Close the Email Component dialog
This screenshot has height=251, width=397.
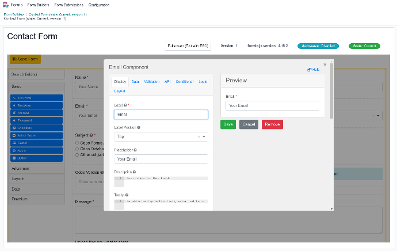pyautogui.click(x=325, y=64)
